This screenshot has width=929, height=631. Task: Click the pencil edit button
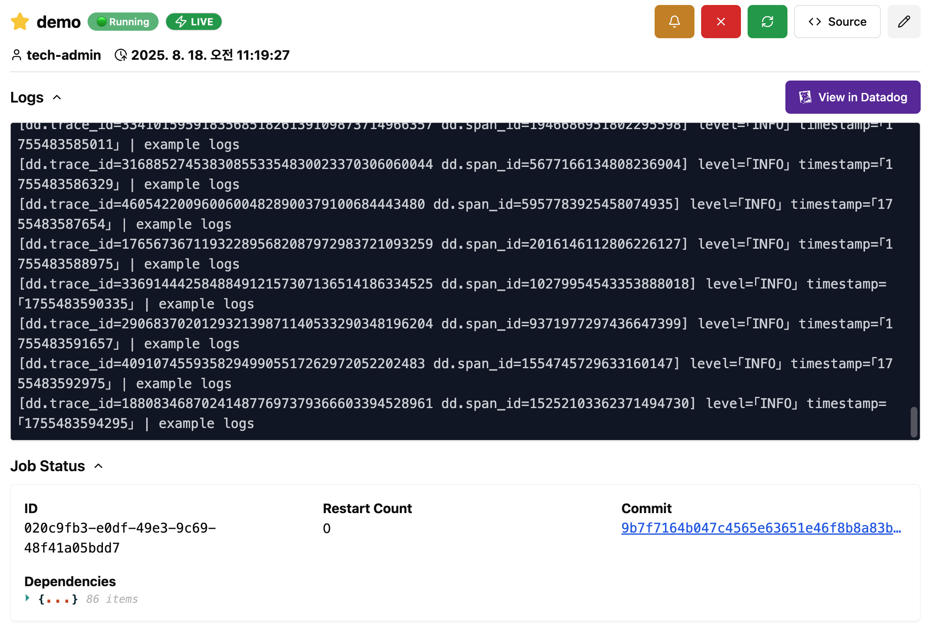(x=904, y=22)
